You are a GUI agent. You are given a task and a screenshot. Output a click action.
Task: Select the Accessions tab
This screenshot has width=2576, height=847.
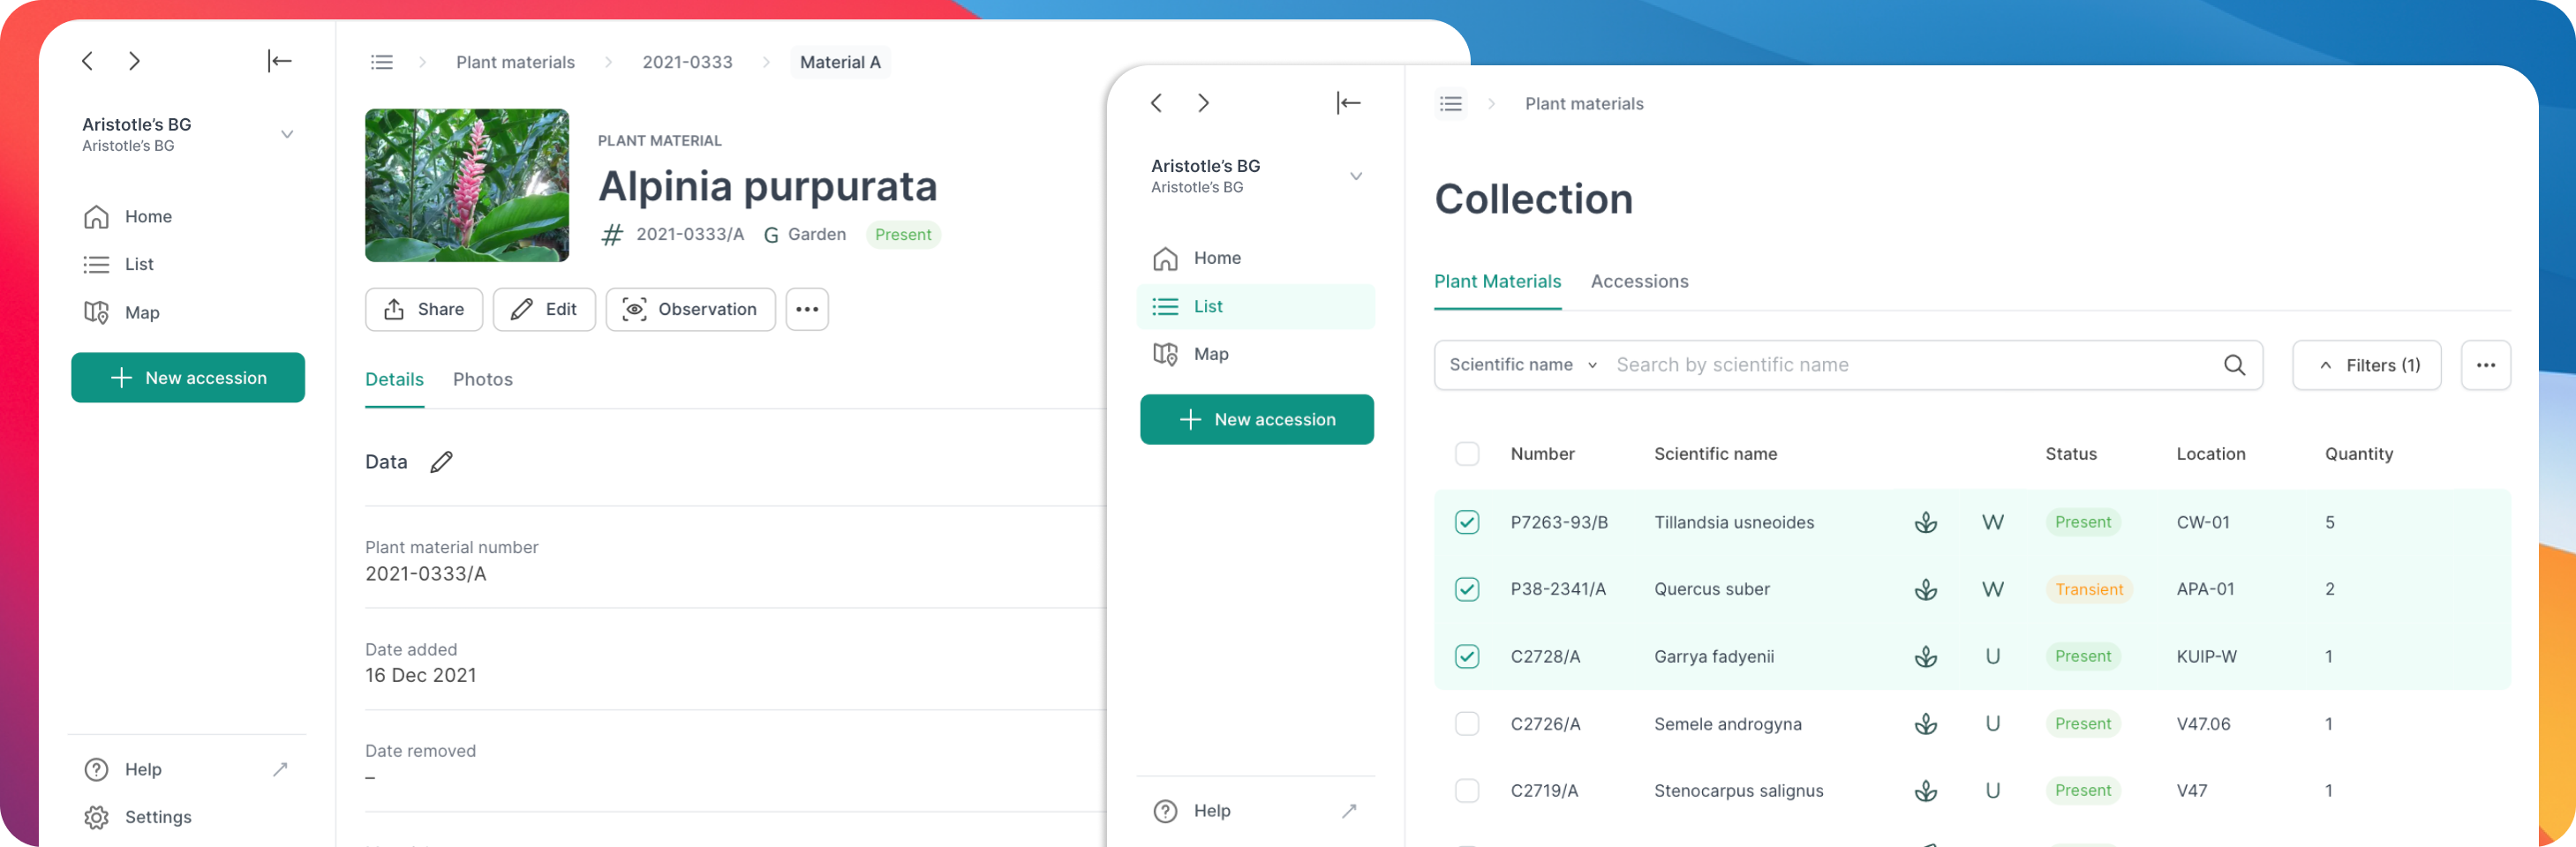(x=1639, y=282)
